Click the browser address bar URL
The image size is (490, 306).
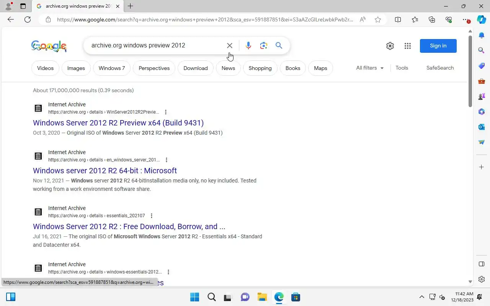pos(205,20)
